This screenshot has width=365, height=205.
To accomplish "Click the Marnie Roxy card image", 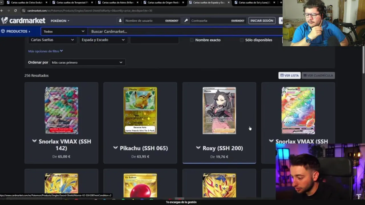I will [x=219, y=110].
